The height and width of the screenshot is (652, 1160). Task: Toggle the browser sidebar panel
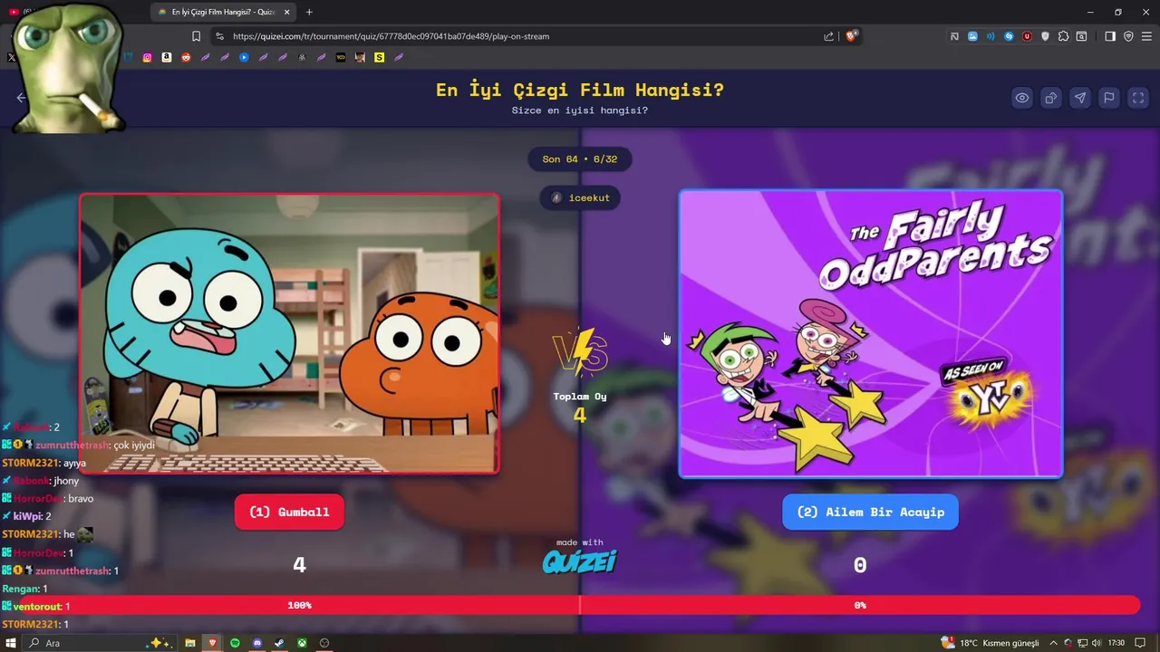[1110, 36]
